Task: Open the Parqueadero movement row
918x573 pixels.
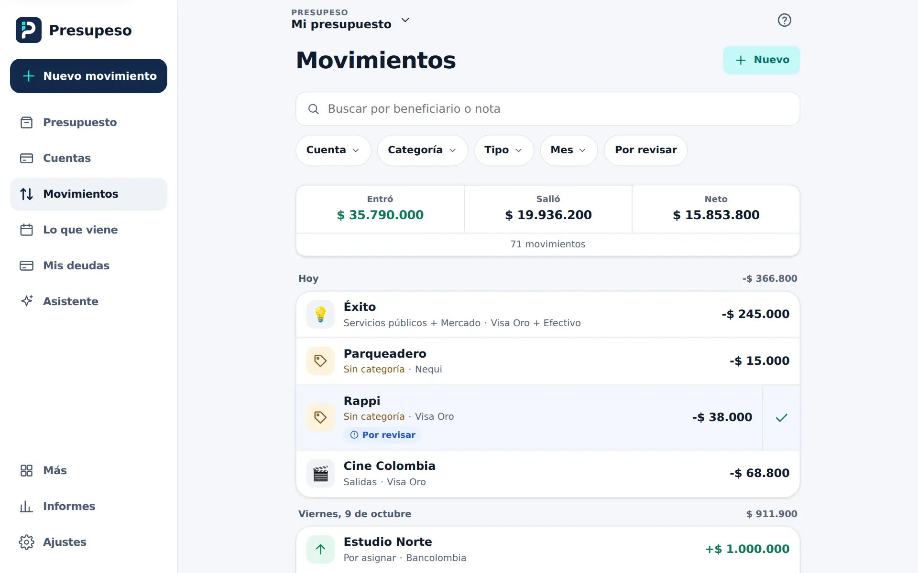Action: (547, 361)
